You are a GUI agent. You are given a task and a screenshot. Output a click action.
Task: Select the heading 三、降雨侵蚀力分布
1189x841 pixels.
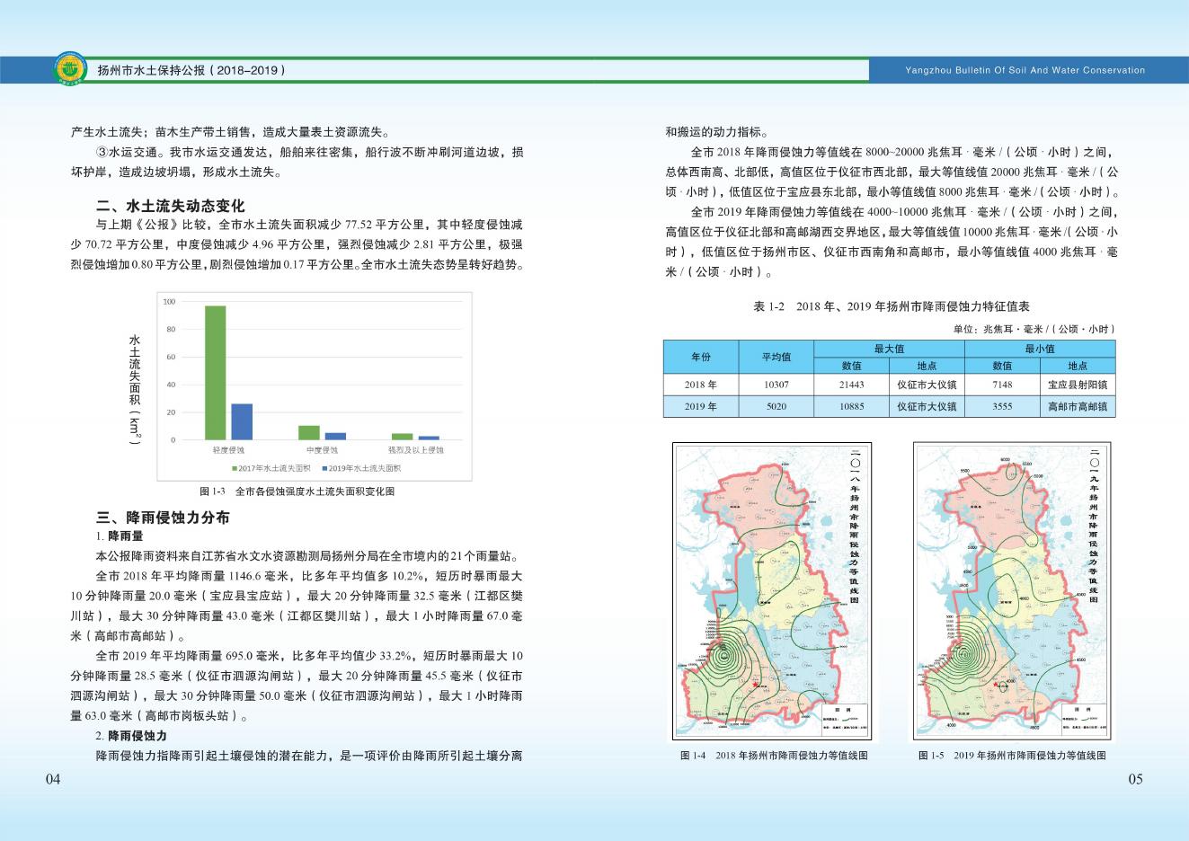coord(162,518)
